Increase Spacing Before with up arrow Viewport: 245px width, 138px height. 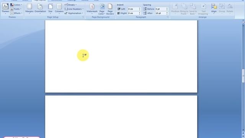[167, 8]
